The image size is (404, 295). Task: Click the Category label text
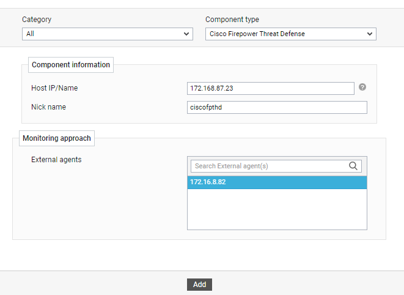click(x=37, y=20)
